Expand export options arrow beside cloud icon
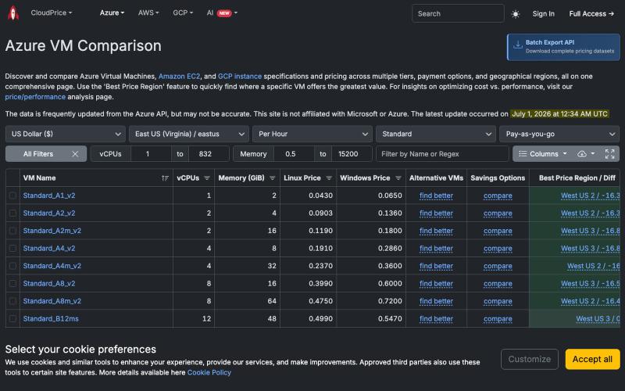Image resolution: width=625 pixels, height=391 pixels. point(593,154)
